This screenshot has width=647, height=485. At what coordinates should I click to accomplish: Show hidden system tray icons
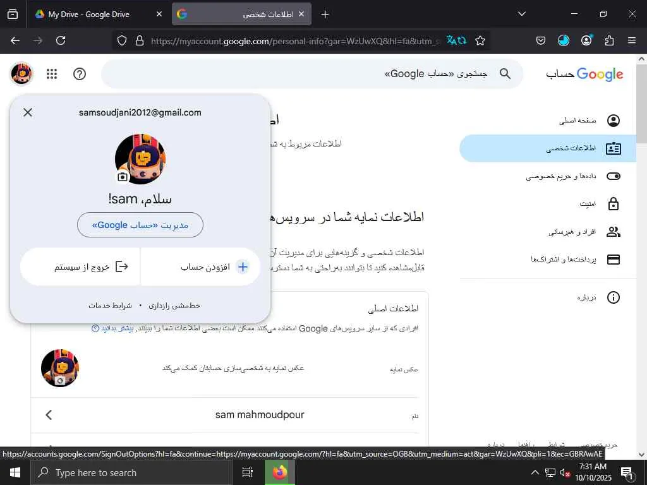point(535,472)
